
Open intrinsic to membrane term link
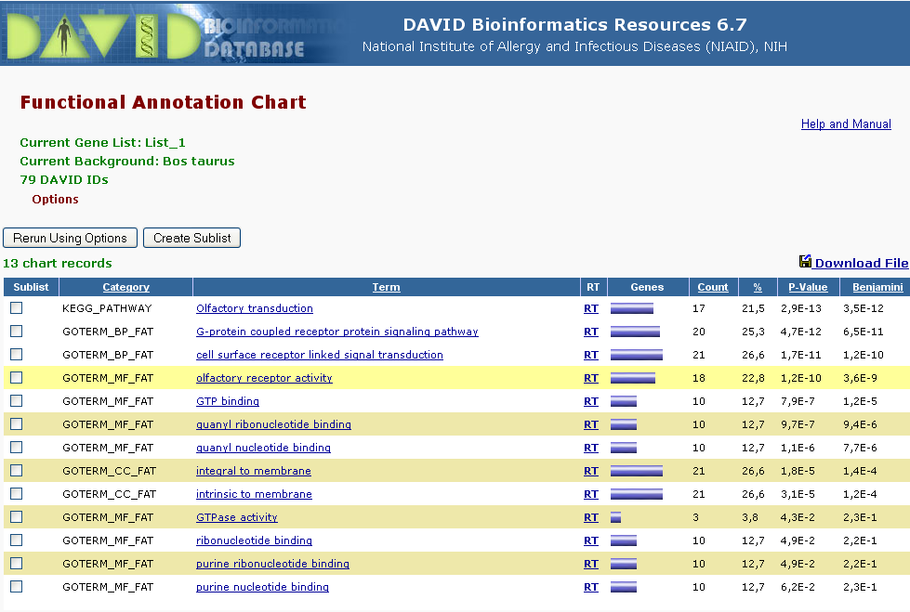[x=254, y=494]
